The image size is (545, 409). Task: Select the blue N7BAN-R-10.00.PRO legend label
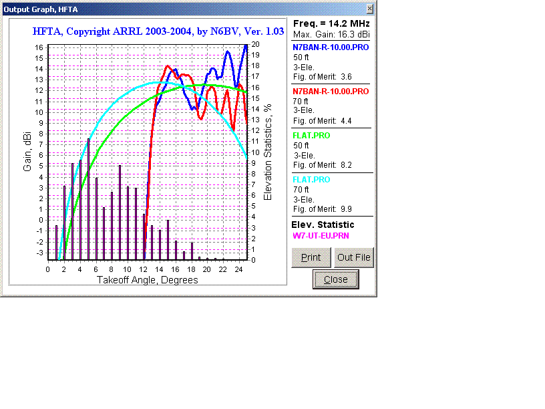pyautogui.click(x=331, y=47)
